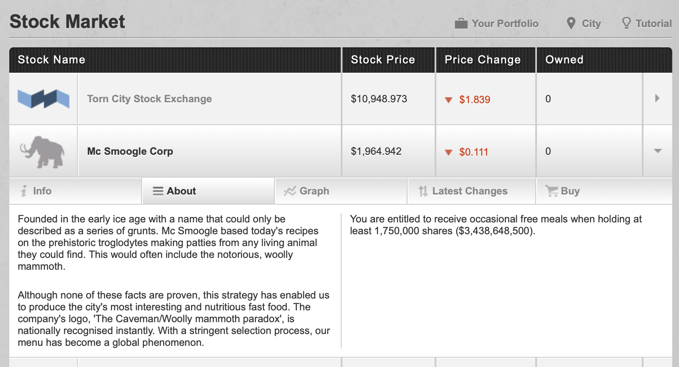Screen dimensions: 679x367
Task: Click the Mc Smoogle mammoth logo
Action: 43,151
